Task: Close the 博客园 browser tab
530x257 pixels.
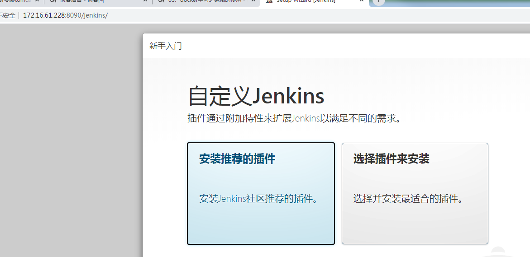Action: 145,1
